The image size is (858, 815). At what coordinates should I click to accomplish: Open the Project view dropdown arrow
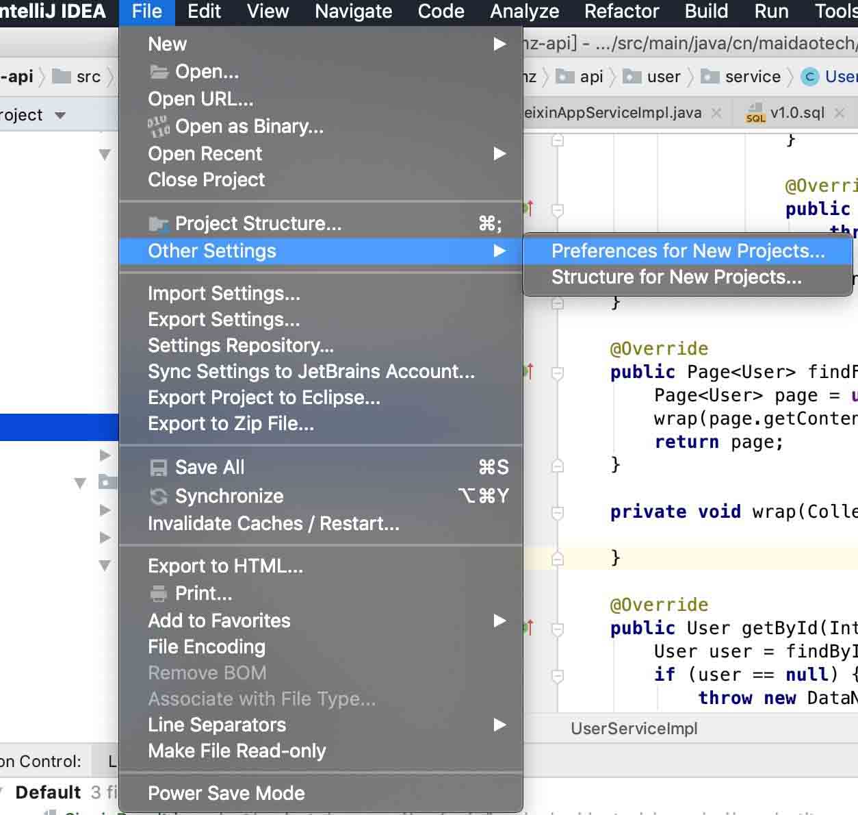coord(60,115)
